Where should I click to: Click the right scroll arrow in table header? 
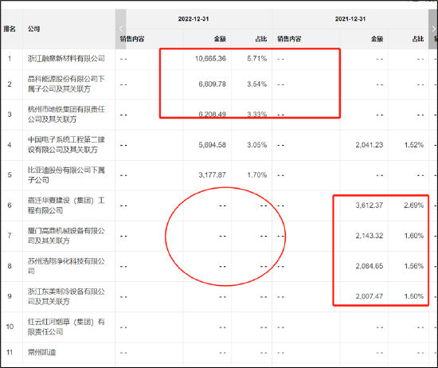click(x=433, y=29)
